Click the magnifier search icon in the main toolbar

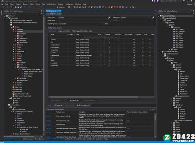(x=74, y=7)
